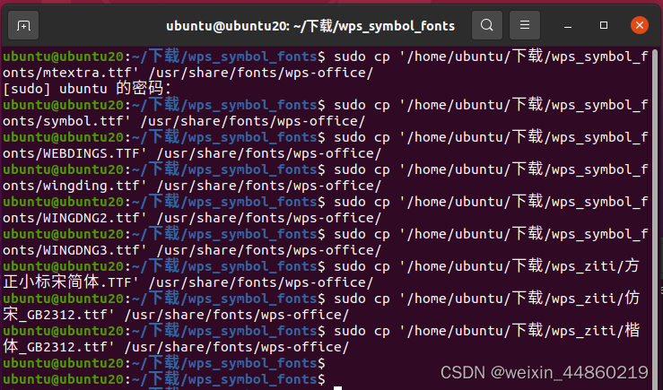Click the '正小标宋简体.TTF' command line
Viewport: 663px width, 390px height.
[188, 282]
